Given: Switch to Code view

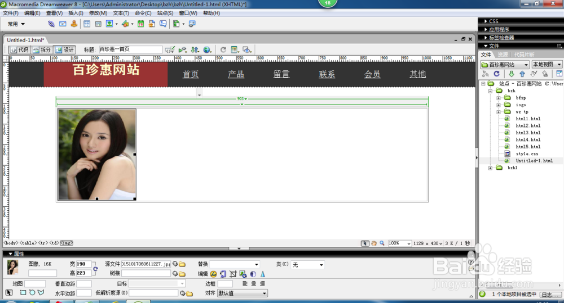Looking at the screenshot, I should (x=19, y=50).
